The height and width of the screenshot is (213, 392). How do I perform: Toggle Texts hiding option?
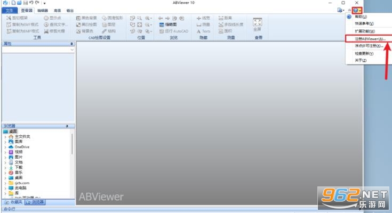(203, 31)
